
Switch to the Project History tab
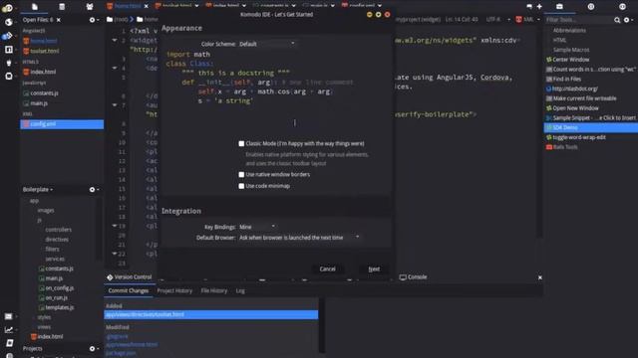pyautogui.click(x=174, y=290)
